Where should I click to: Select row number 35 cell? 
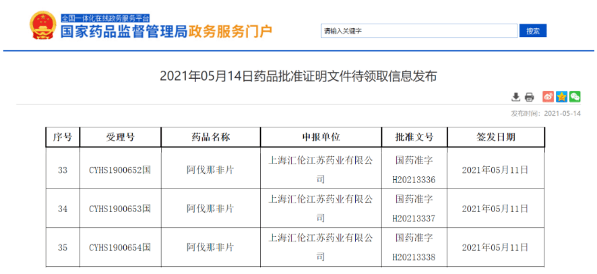[x=63, y=248]
